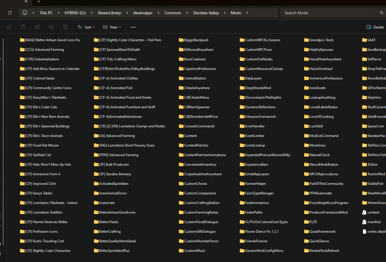The width and height of the screenshot is (386, 262).
Task: Select the SpaceCore folder icon
Action: (365, 126)
